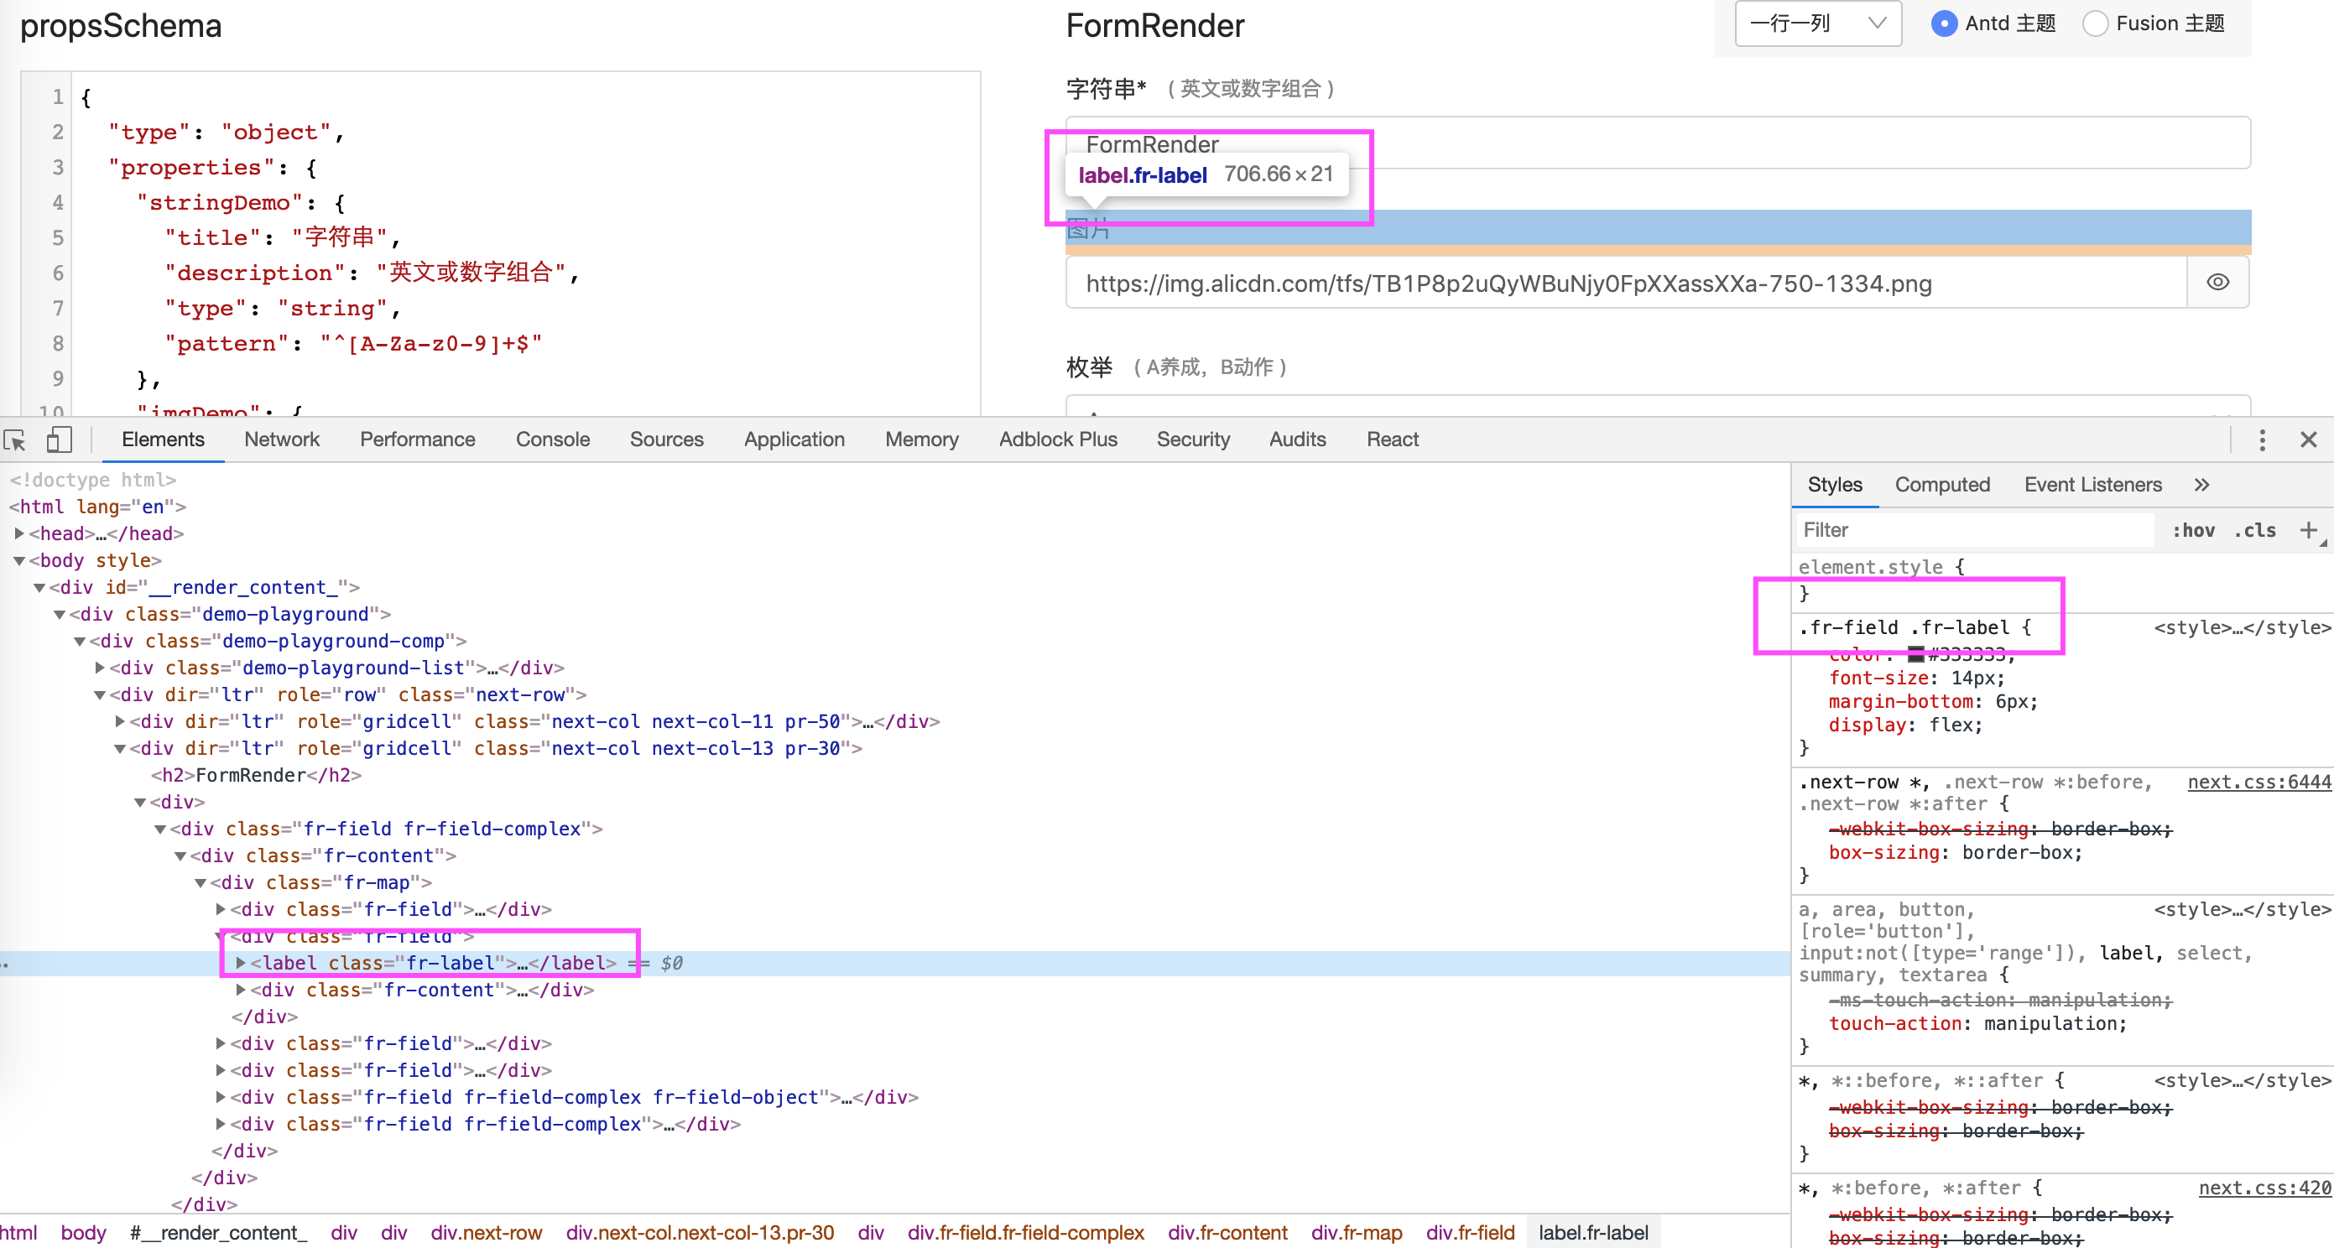Switch to the Network tab
Image resolution: width=2334 pixels, height=1248 pixels.
point(282,440)
